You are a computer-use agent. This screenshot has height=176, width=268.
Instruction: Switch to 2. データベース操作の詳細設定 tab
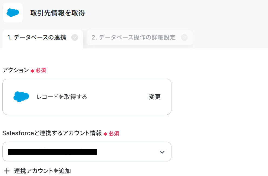[x=140, y=38]
